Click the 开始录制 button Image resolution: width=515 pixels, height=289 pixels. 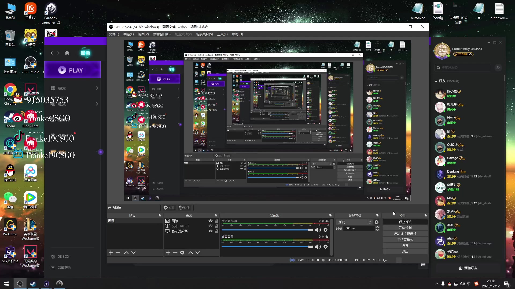coord(405,228)
